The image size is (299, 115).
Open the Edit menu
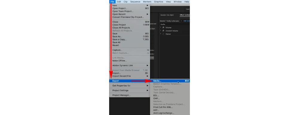click(x=119, y=2)
